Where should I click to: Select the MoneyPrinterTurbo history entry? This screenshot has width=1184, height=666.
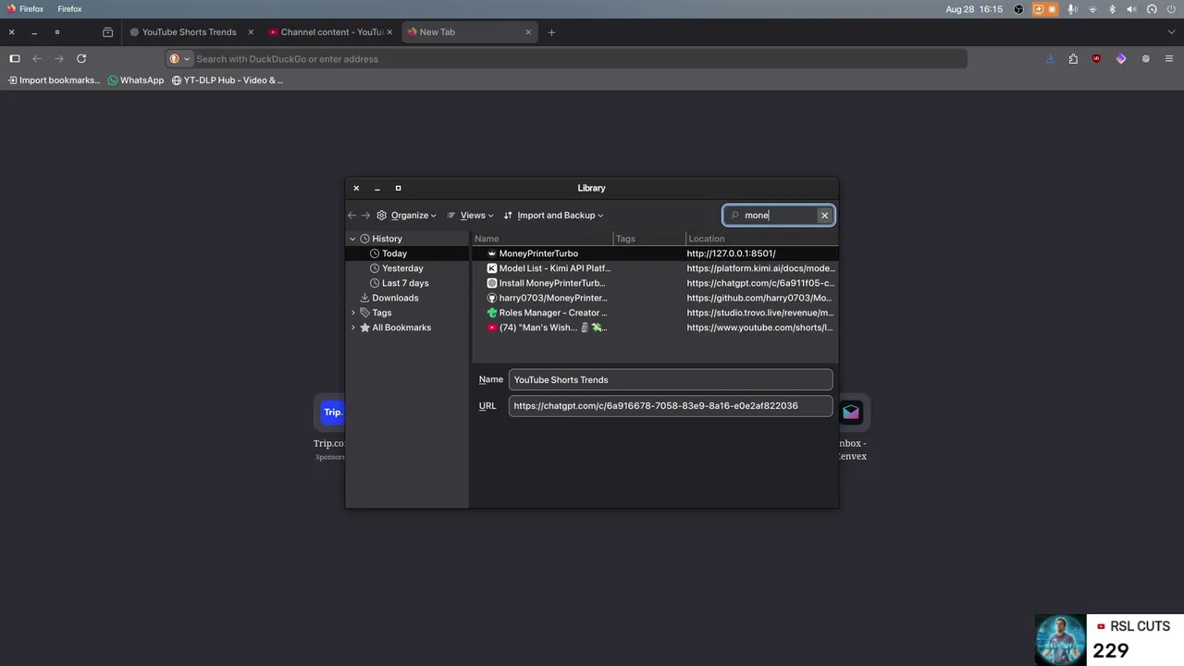tap(655, 253)
